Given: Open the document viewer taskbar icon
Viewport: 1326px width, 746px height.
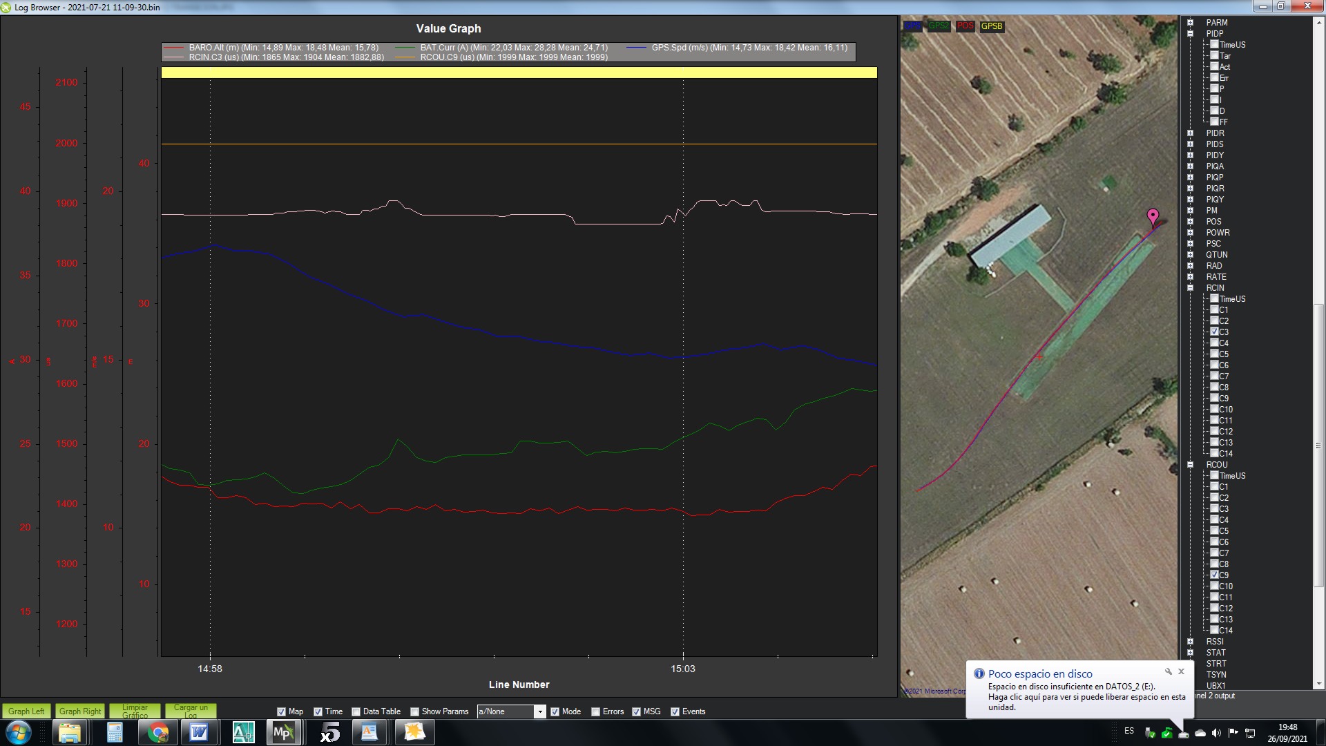Looking at the screenshot, I should pyautogui.click(x=369, y=732).
